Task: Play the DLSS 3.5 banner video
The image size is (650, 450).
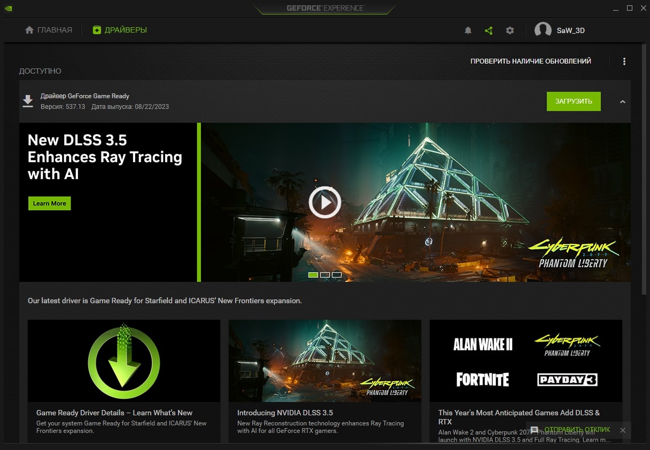Action: (325, 202)
